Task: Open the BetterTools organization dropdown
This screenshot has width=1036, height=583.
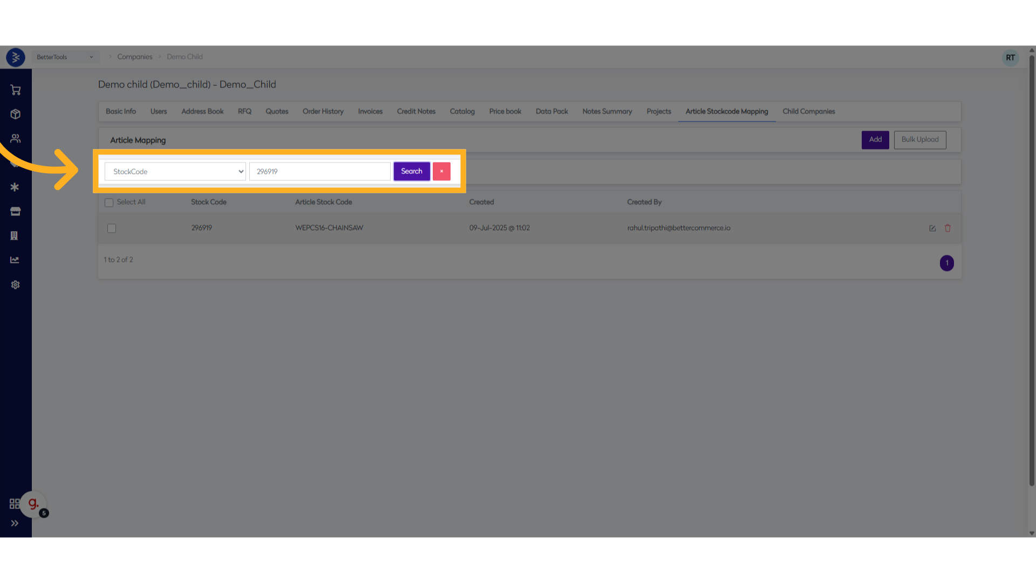Action: tap(65, 57)
